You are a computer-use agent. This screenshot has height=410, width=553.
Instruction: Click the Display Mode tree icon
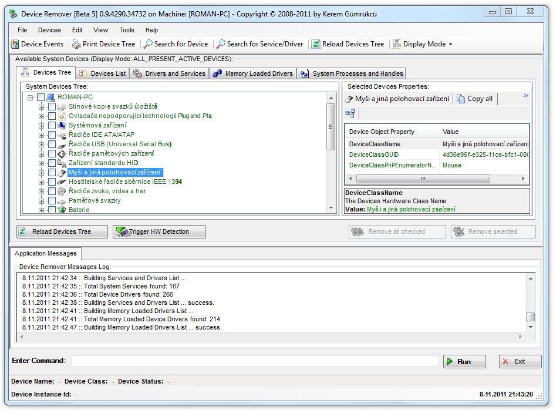click(397, 44)
